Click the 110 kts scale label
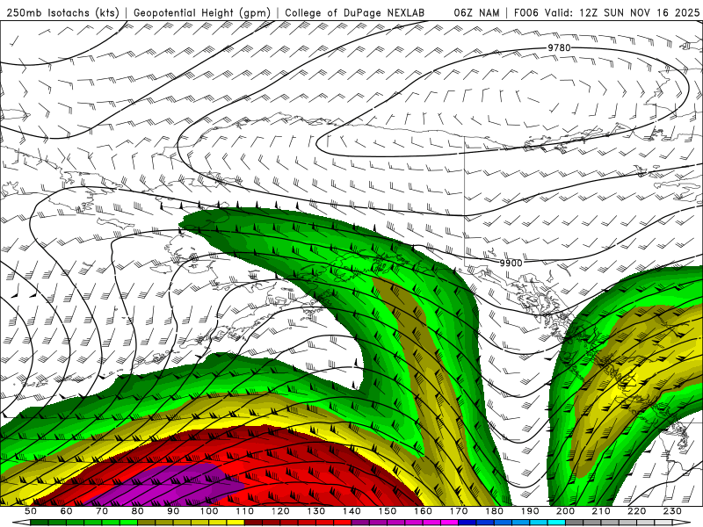The height and width of the screenshot is (527, 703). (x=245, y=511)
